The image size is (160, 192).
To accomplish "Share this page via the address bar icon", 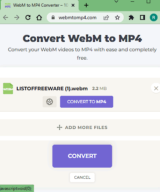I will click(106, 18).
